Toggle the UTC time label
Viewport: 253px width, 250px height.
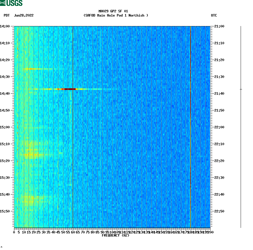point(214,16)
